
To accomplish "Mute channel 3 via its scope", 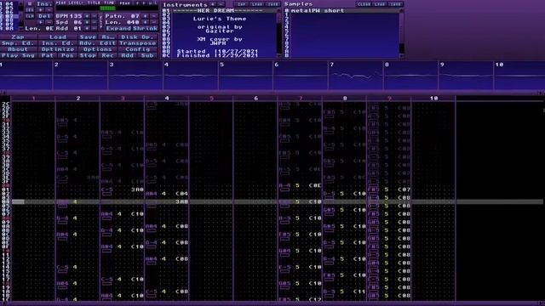I will coord(135,76).
